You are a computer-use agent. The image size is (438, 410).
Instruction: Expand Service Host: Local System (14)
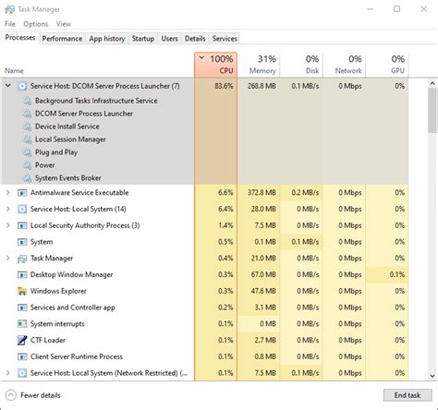coord(8,209)
